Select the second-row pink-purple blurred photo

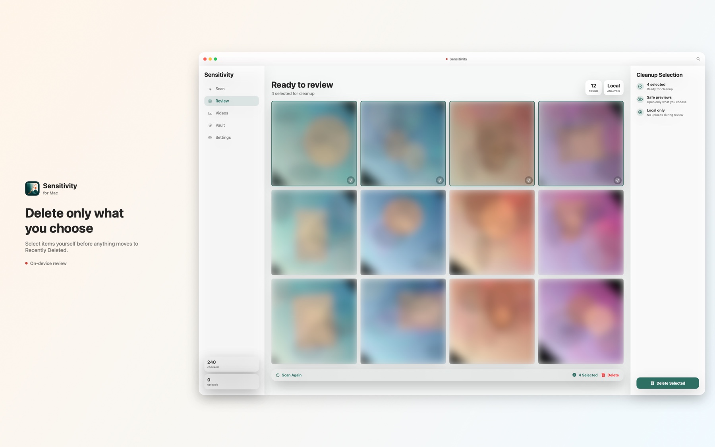581,232
